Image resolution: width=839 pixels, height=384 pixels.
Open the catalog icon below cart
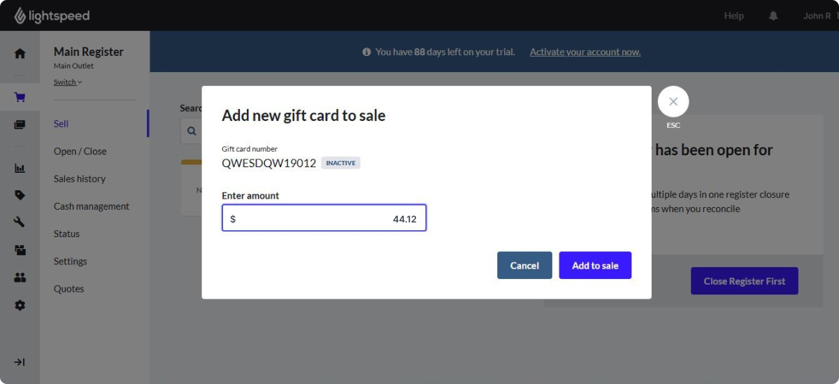[20, 125]
